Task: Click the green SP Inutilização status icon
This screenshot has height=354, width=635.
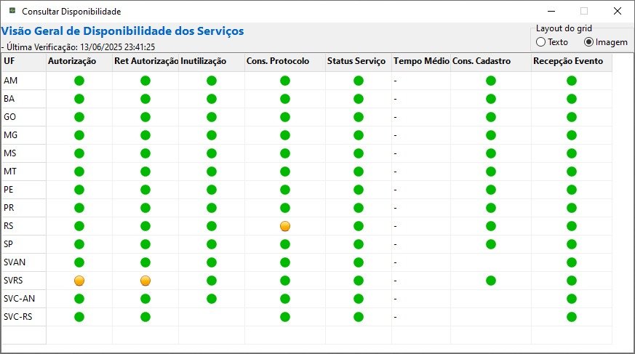Action: pyautogui.click(x=212, y=244)
